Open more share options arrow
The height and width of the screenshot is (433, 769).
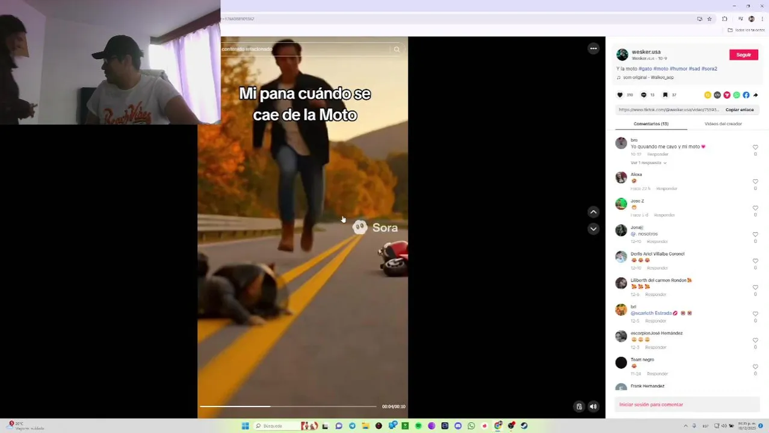click(x=756, y=95)
